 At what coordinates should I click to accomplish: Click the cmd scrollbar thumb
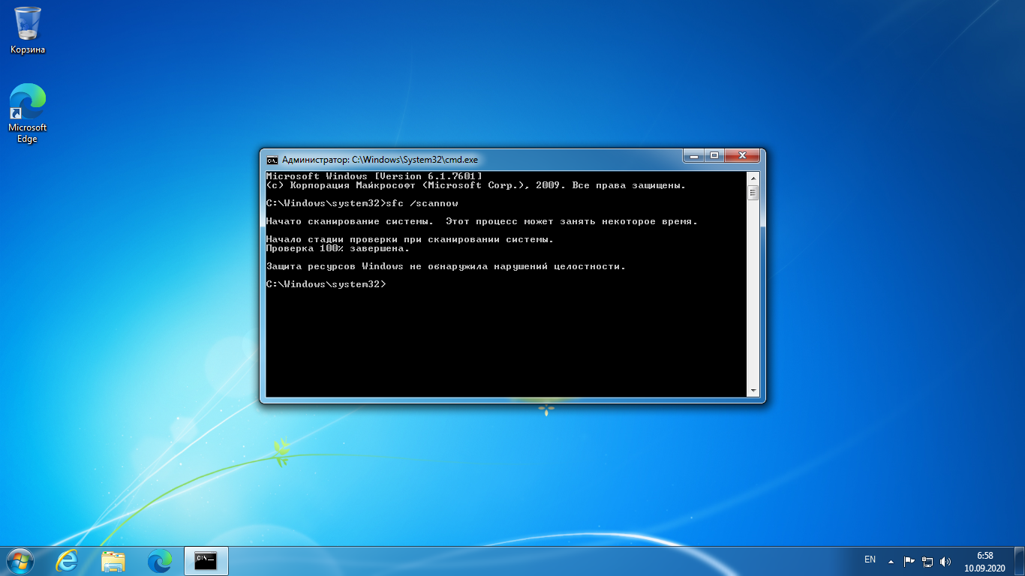[x=753, y=193]
